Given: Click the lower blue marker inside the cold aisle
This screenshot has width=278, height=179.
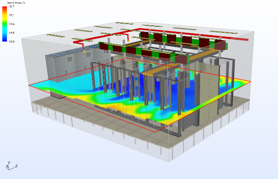Looking at the screenshot, I should (x=136, y=88).
